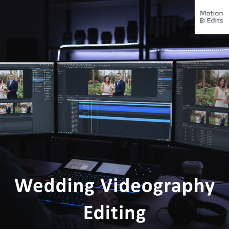Image resolution: width=229 pixels, height=229 pixels.
Task: Click the Motion Edits play-triangle logo
Action: point(202,21)
